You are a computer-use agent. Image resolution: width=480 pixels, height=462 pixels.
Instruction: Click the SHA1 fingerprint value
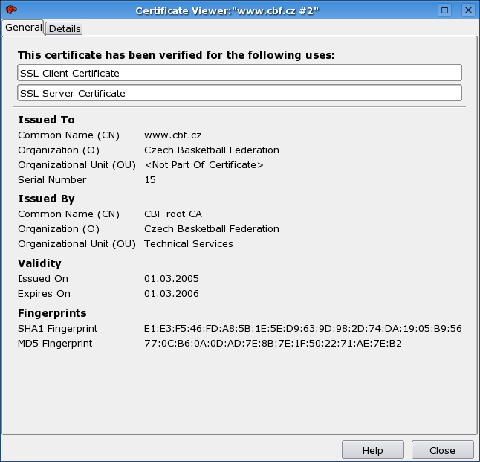pyautogui.click(x=302, y=329)
